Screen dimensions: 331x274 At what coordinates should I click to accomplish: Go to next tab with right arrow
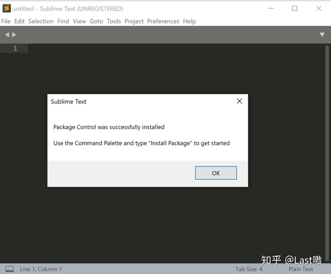[14, 34]
